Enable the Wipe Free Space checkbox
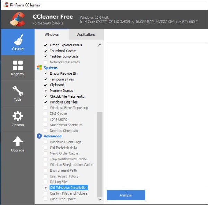208x205 pixels. tap(46, 199)
